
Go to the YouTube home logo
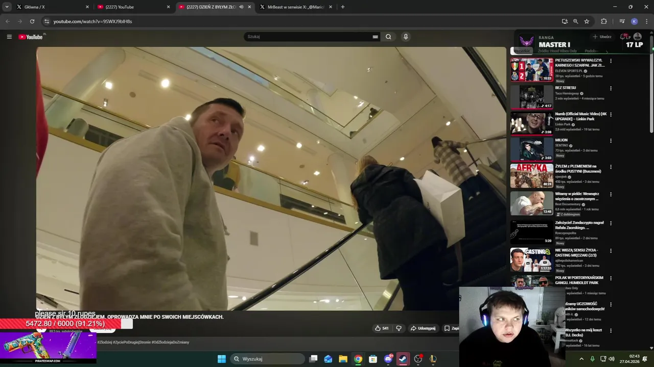click(x=31, y=37)
